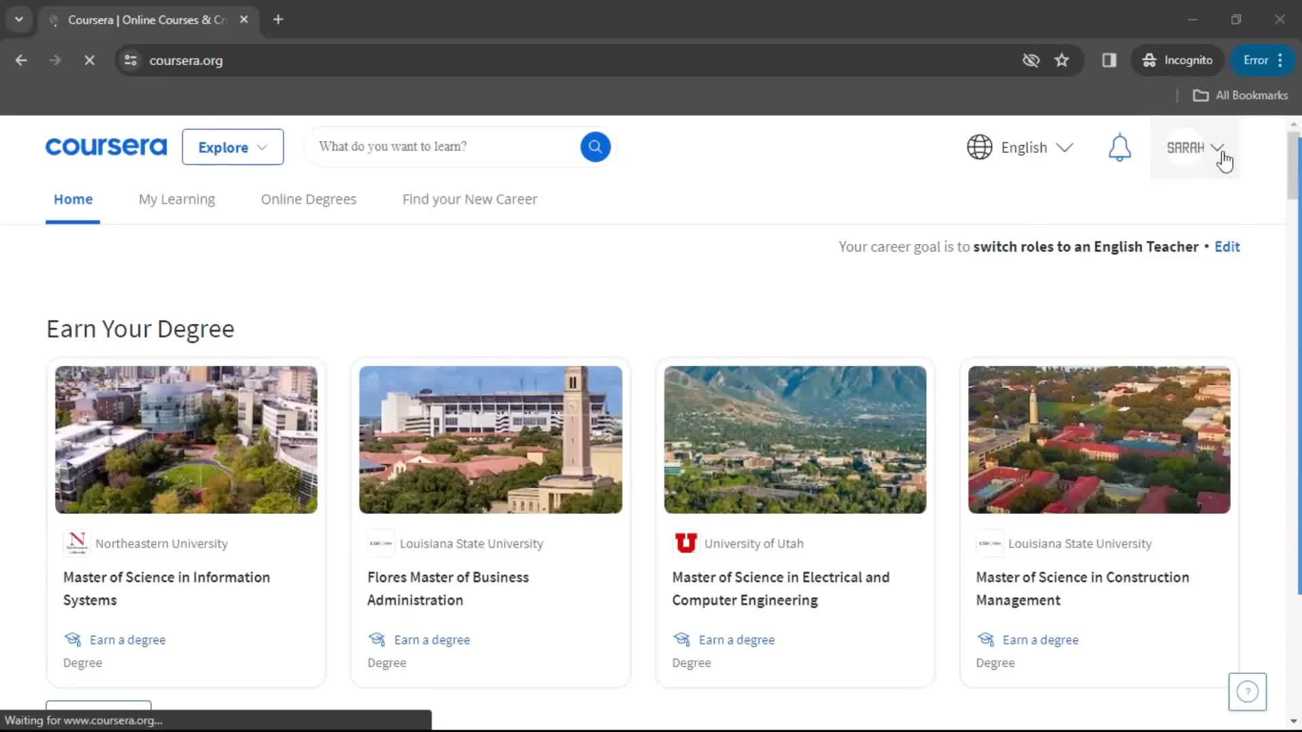This screenshot has height=732, width=1302.
Task: Click the University of Utah logo
Action: click(686, 542)
